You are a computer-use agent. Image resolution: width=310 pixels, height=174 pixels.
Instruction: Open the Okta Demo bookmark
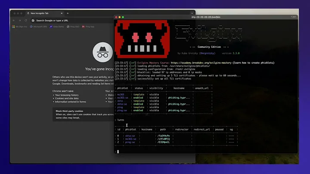point(57,27)
